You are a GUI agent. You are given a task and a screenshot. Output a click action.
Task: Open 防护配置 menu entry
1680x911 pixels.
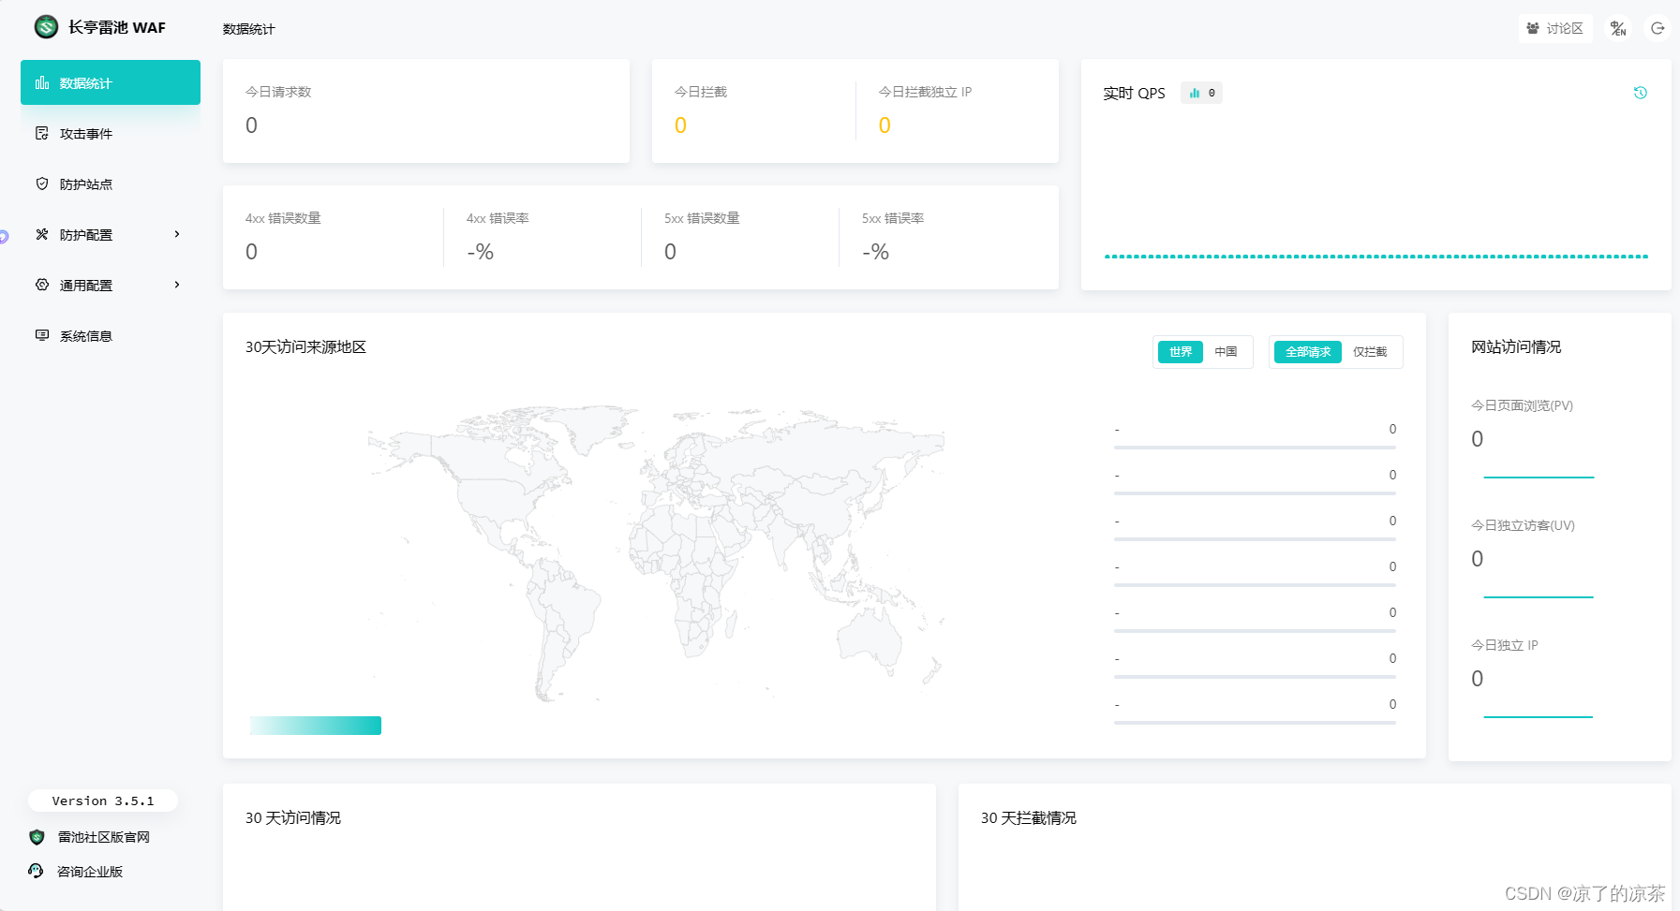[111, 234]
